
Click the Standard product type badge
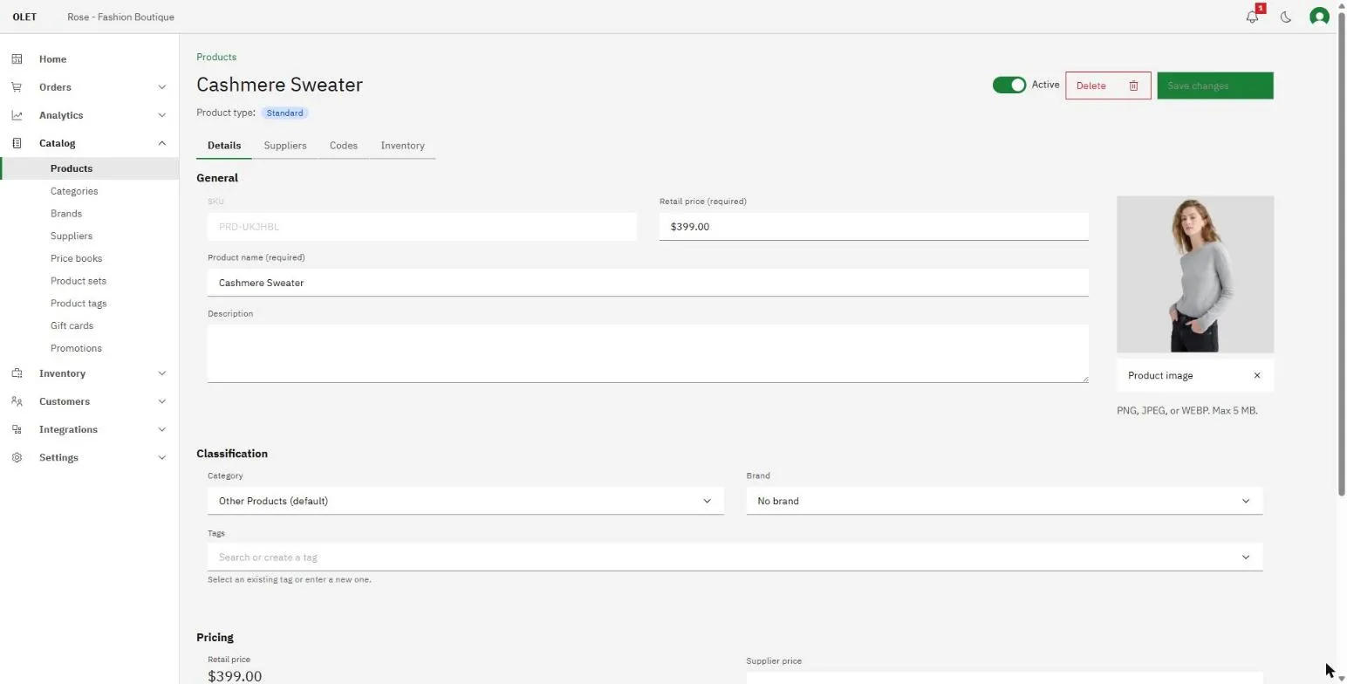point(285,113)
